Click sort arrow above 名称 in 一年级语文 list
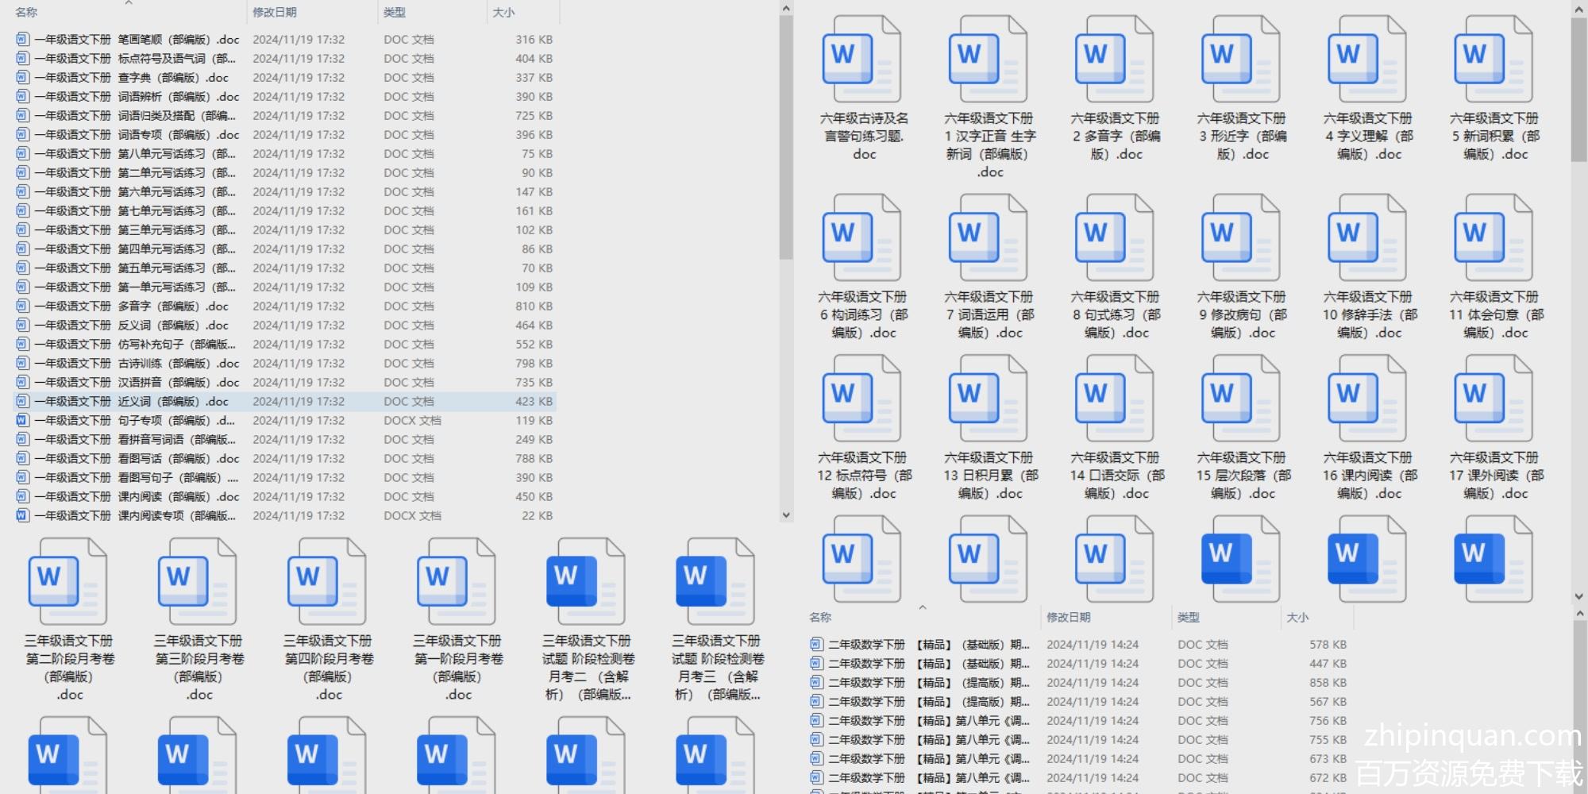Viewport: 1588px width, 794px height. pyautogui.click(x=129, y=3)
